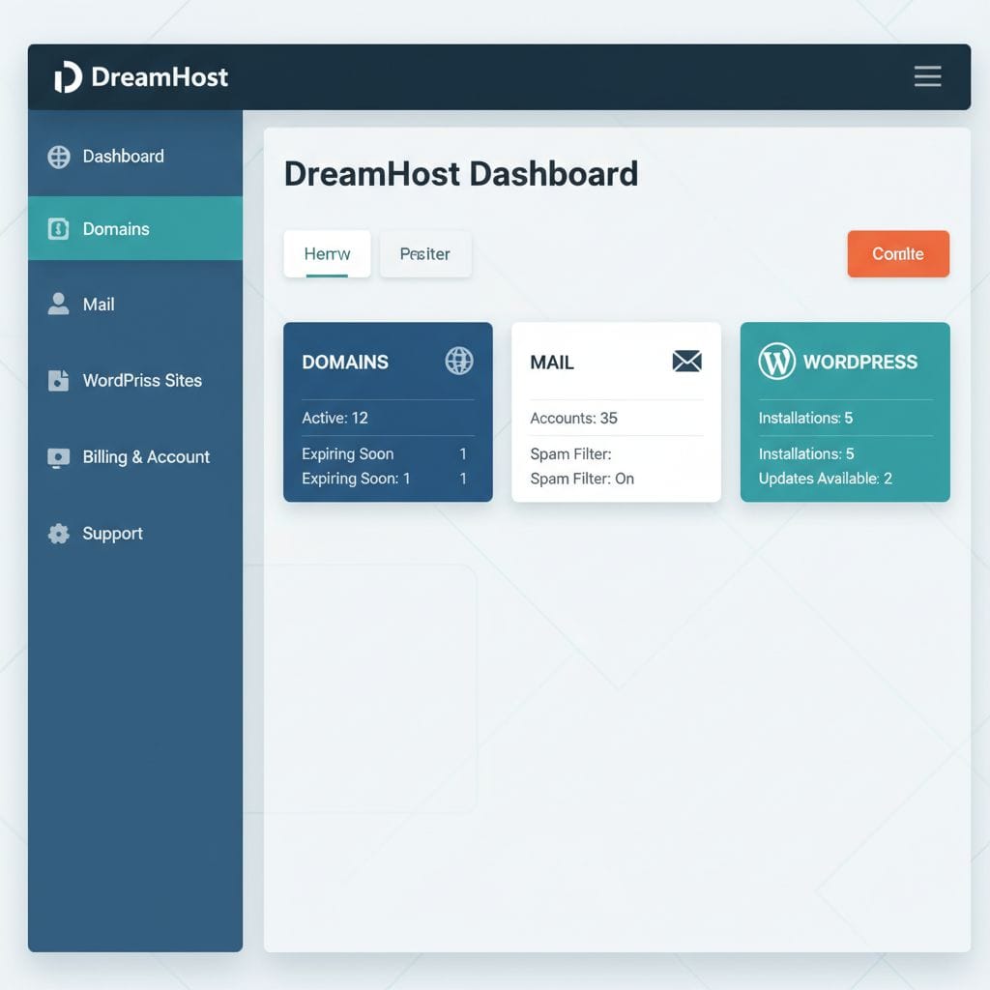Image resolution: width=990 pixels, height=990 pixels.
Task: Click 'Updates Available: 2' text
Action: point(826,479)
